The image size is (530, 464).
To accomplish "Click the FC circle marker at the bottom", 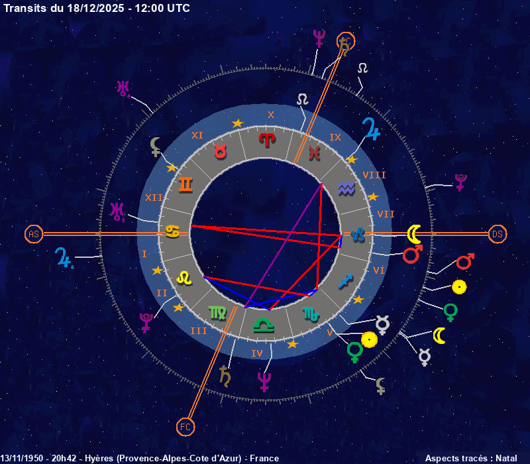I will [185, 427].
